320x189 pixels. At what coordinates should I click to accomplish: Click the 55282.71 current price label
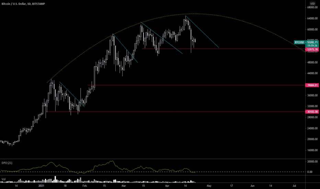click(312, 42)
